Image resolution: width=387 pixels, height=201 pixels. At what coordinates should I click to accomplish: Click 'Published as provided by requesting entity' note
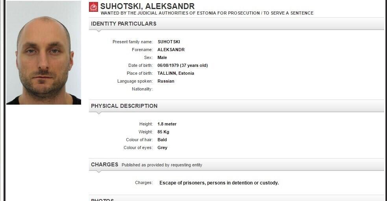[162, 165]
